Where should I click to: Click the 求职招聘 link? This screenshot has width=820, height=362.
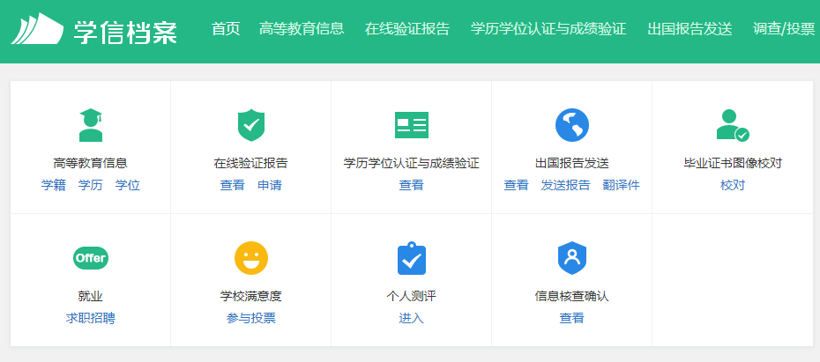91,318
